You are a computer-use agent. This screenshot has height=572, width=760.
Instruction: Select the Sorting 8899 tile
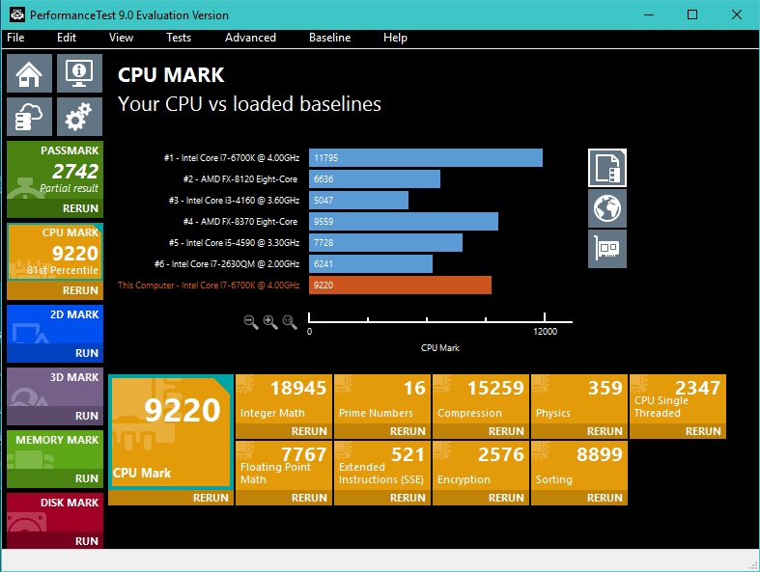pos(579,466)
